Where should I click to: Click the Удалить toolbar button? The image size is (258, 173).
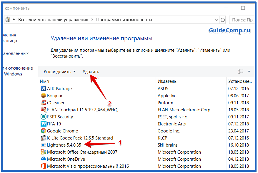(91, 72)
